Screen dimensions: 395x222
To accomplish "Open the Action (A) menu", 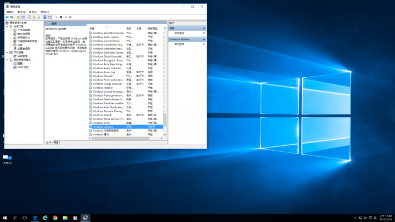I will 21,12.
